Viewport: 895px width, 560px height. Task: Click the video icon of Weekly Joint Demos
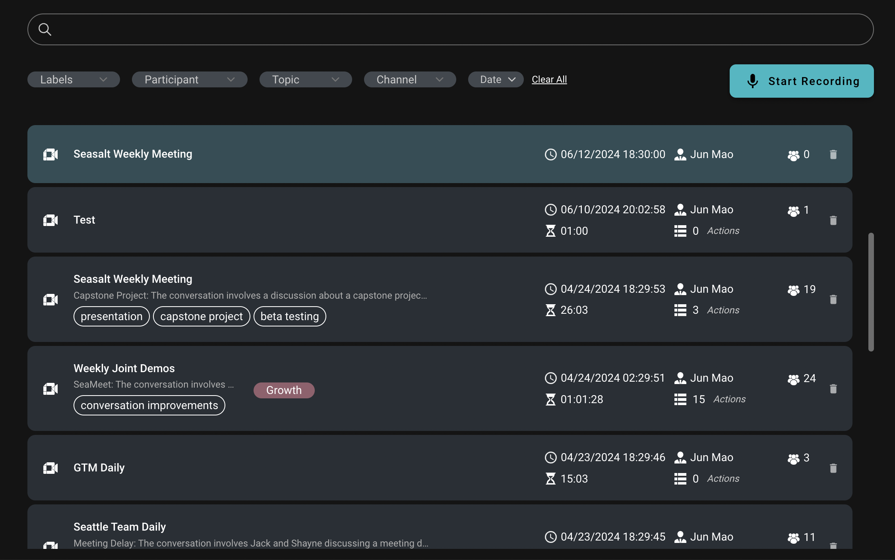[x=50, y=388]
